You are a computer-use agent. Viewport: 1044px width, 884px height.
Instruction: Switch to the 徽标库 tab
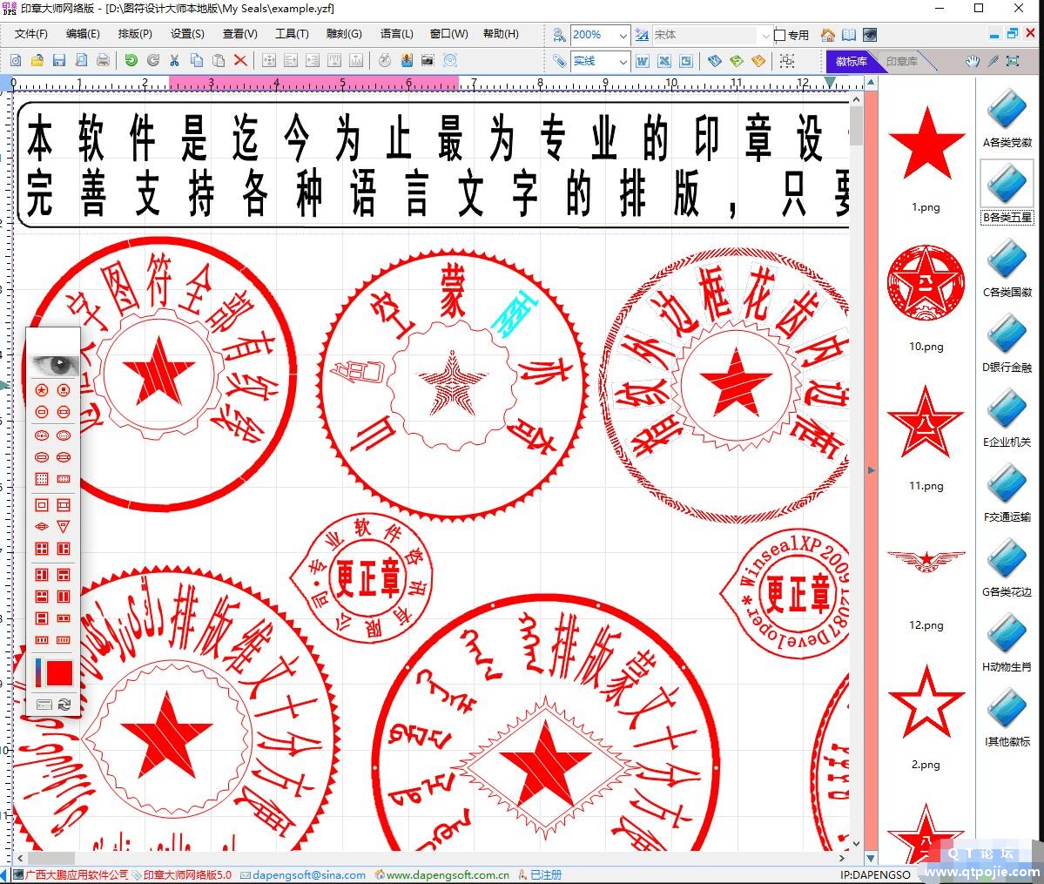click(x=852, y=61)
